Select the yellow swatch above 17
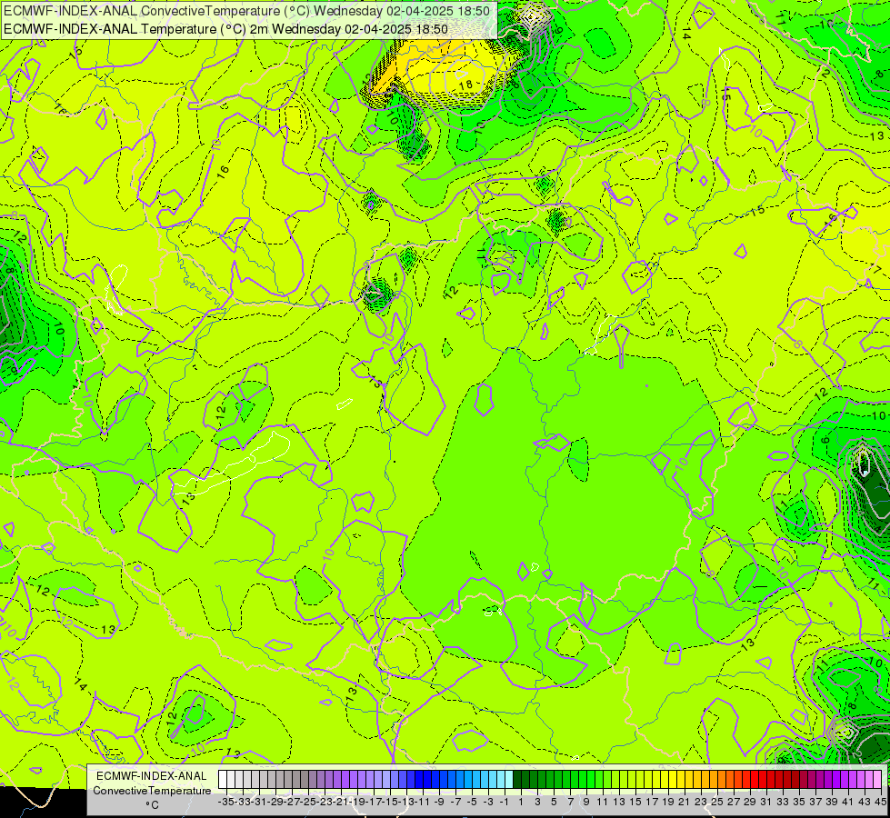This screenshot has height=818, width=890. point(648,779)
